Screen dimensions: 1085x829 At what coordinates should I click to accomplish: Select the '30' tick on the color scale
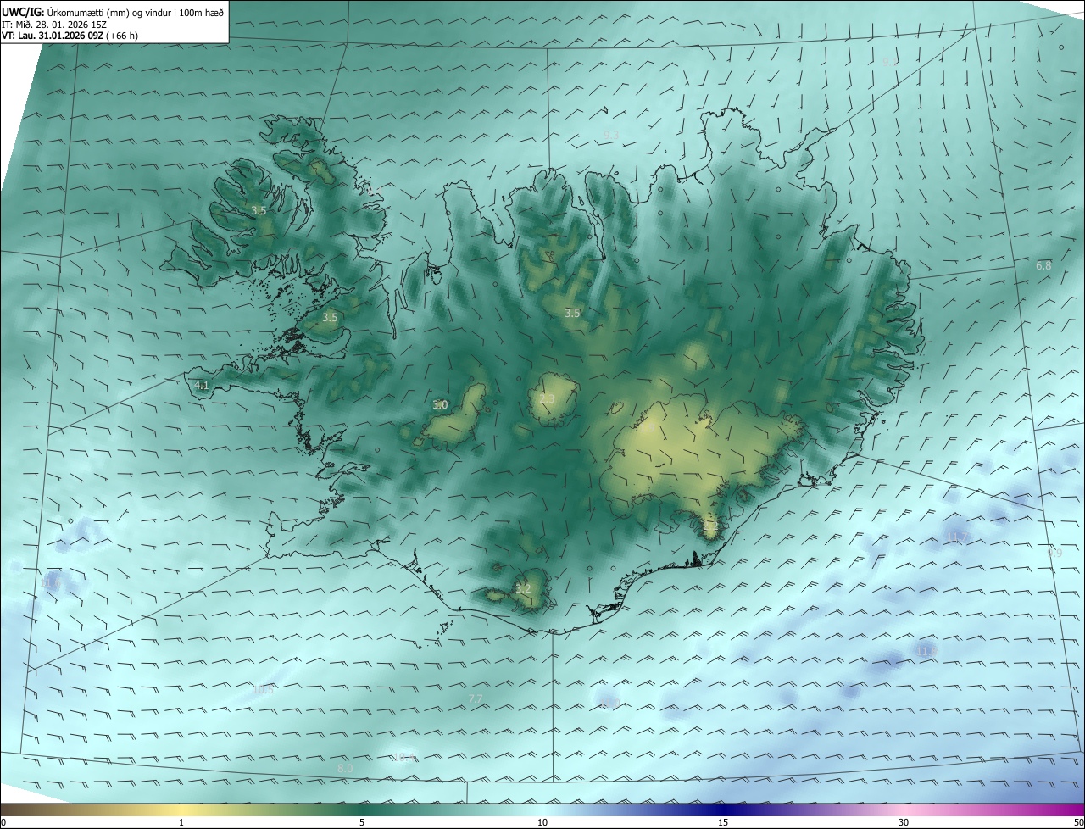[904, 822]
